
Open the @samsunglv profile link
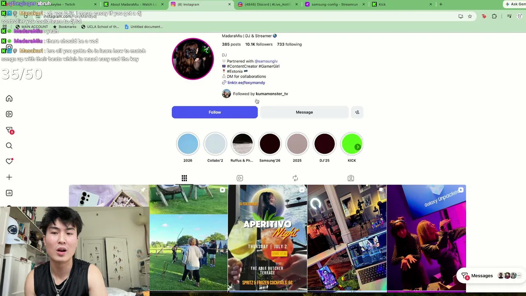click(x=266, y=61)
